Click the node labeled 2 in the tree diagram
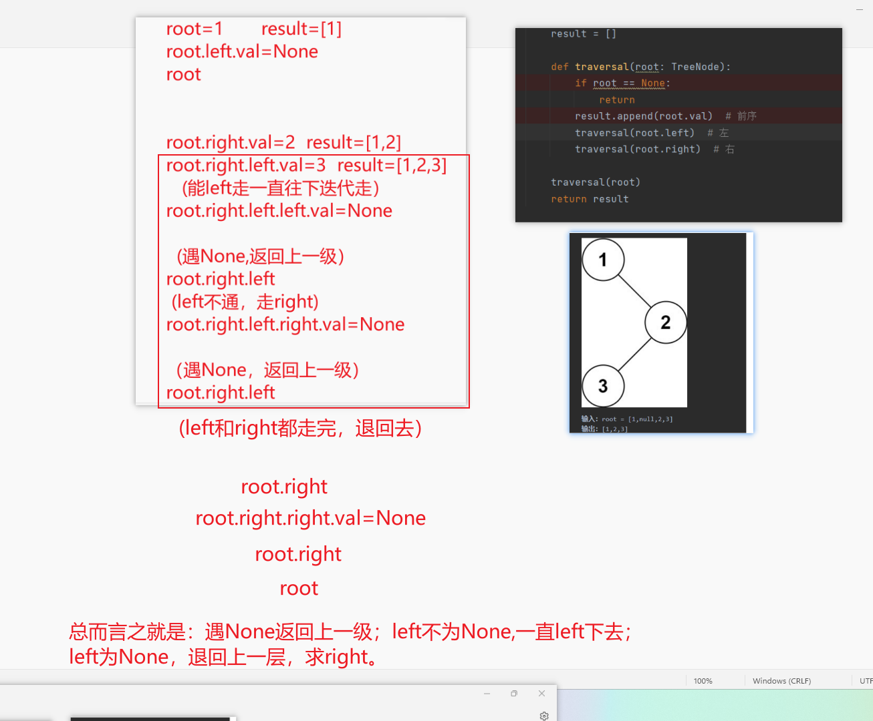The width and height of the screenshot is (873, 721). coord(665,322)
